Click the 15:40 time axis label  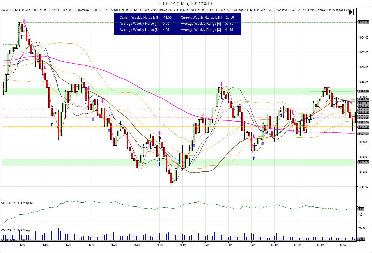coord(21,245)
